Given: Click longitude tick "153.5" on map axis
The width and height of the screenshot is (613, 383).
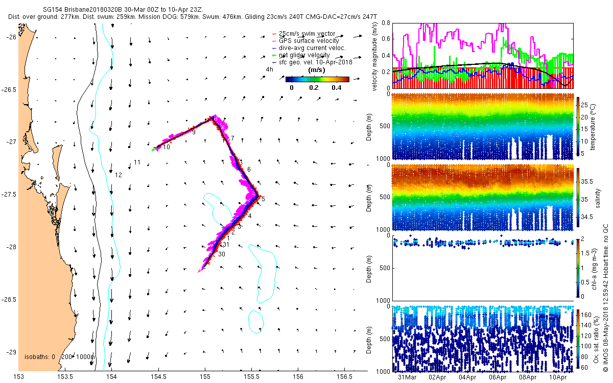Looking at the screenshot, I should [65, 377].
